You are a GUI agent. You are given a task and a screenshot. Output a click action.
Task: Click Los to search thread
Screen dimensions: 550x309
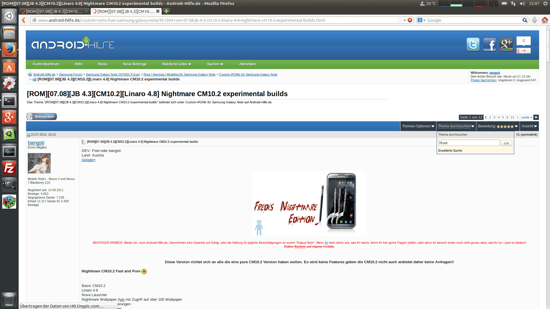506,143
